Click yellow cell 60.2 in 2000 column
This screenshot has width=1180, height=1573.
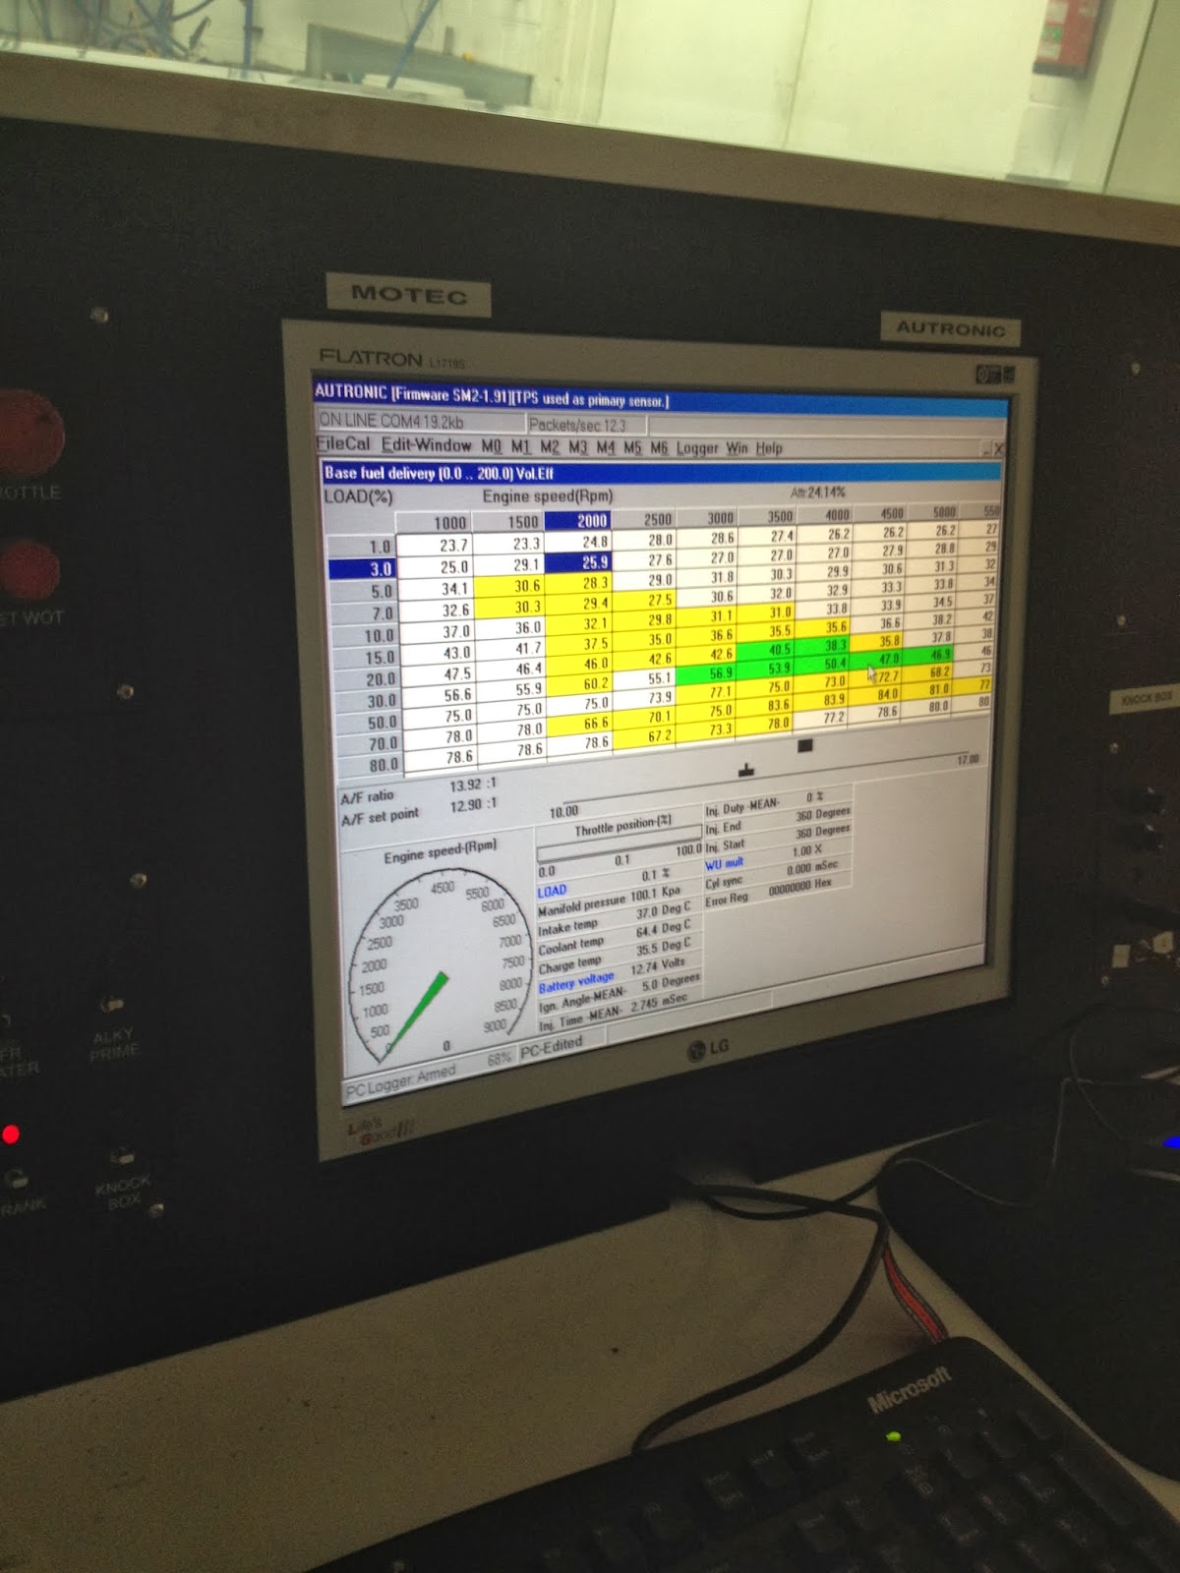click(581, 683)
